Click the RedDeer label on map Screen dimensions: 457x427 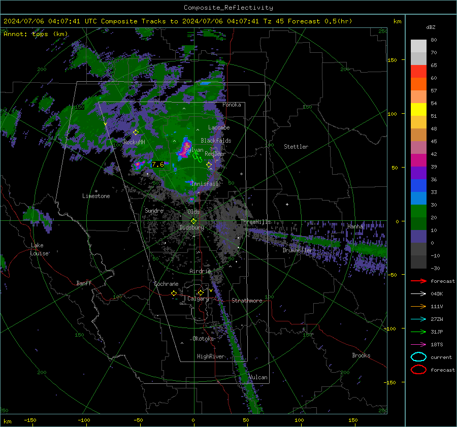[215, 154]
